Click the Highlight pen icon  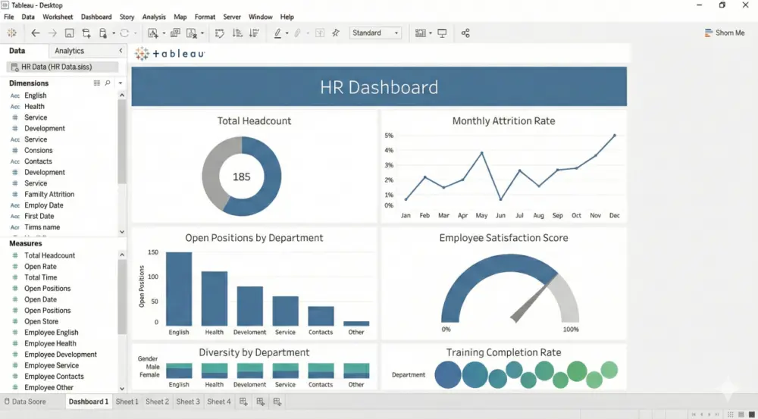coord(277,33)
